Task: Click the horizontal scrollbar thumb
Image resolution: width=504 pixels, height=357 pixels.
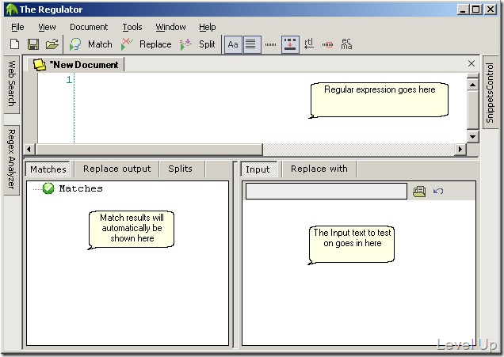Action: pyautogui.click(x=149, y=149)
